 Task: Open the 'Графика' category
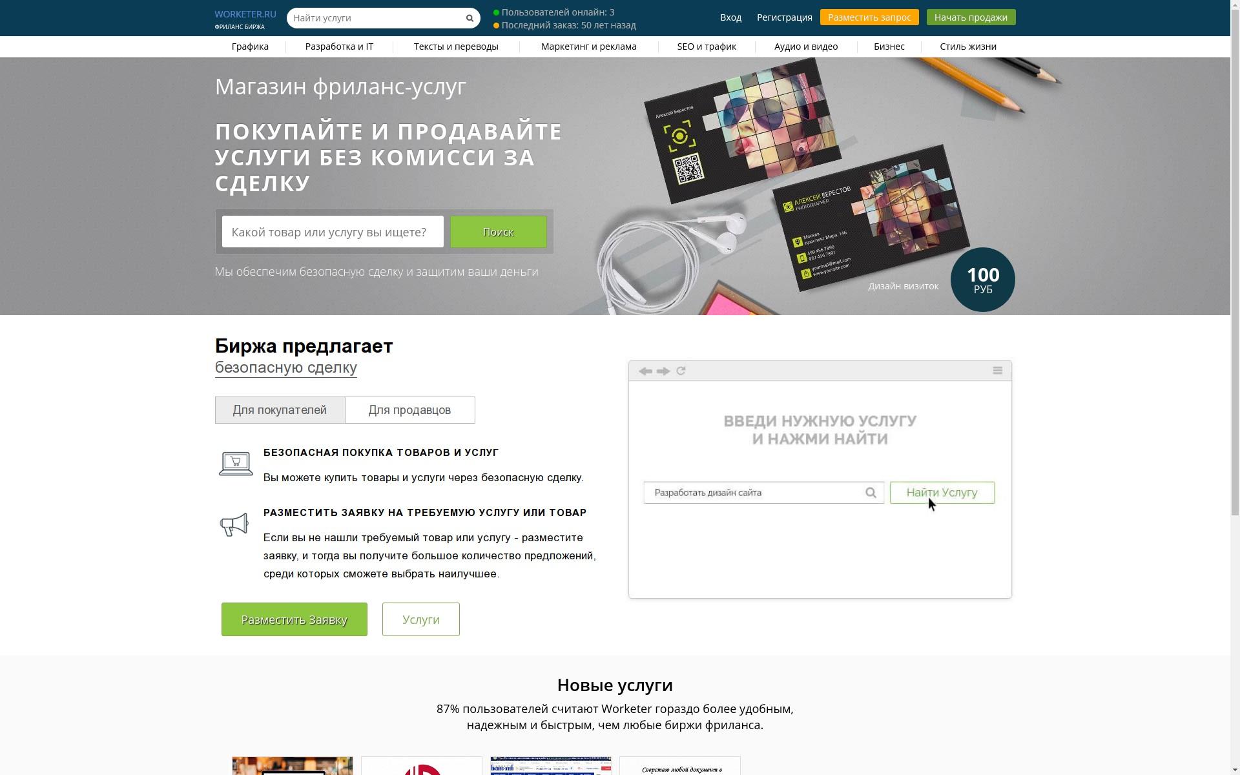250,46
